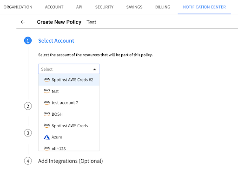
Task: Choose the Spotinst AWS Creds option
Action: pos(69,126)
